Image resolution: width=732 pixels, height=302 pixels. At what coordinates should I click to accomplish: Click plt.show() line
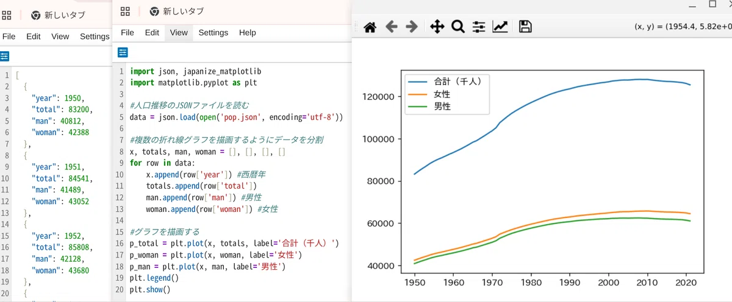pyautogui.click(x=150, y=290)
